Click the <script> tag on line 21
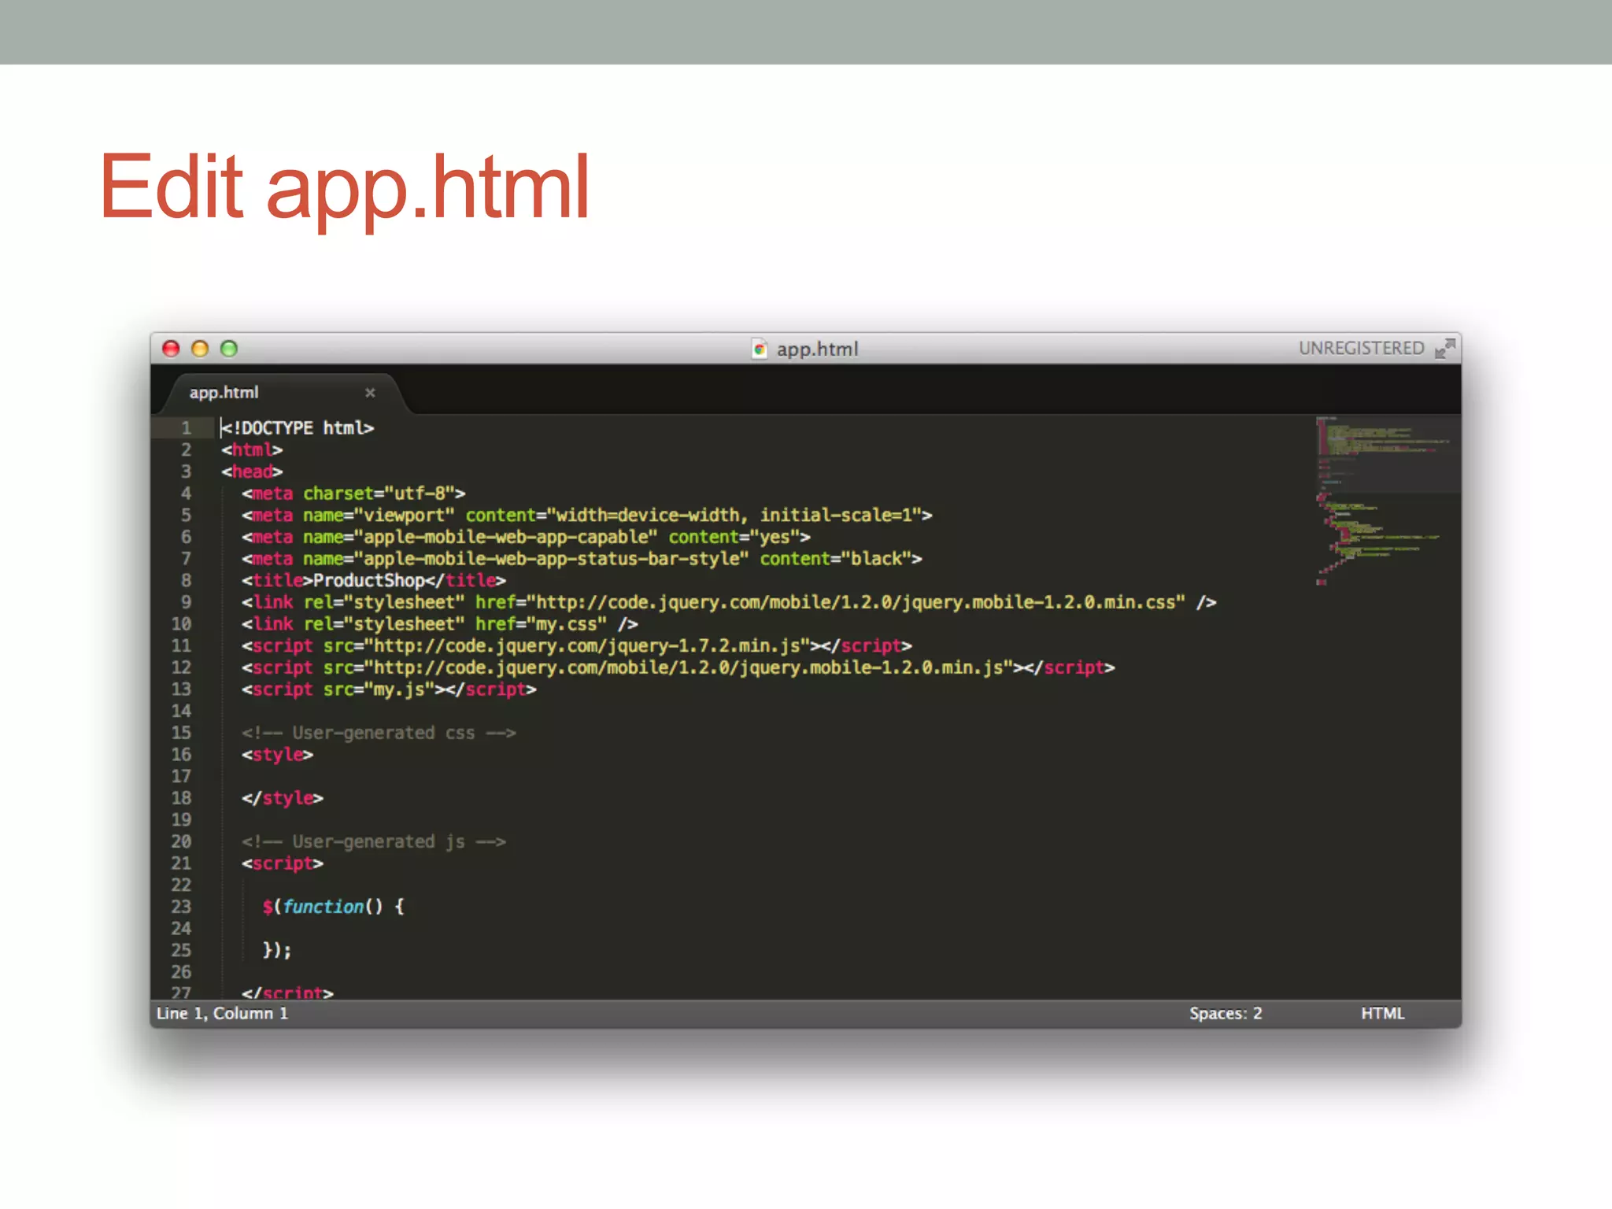The image size is (1612, 1209). pos(282,863)
